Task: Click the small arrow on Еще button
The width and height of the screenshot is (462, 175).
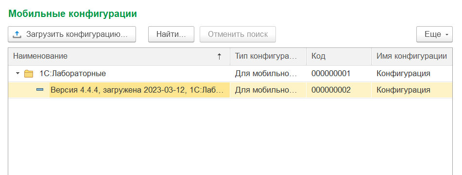Action: tap(446, 35)
